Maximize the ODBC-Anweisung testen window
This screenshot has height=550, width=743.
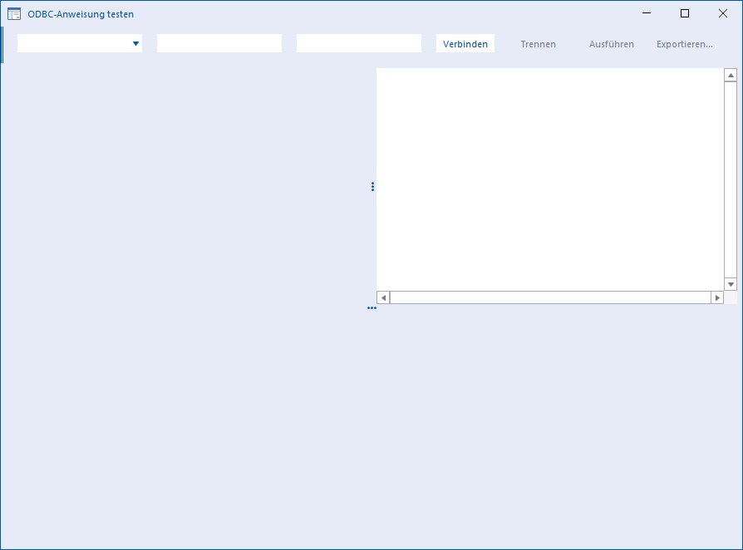coord(685,14)
